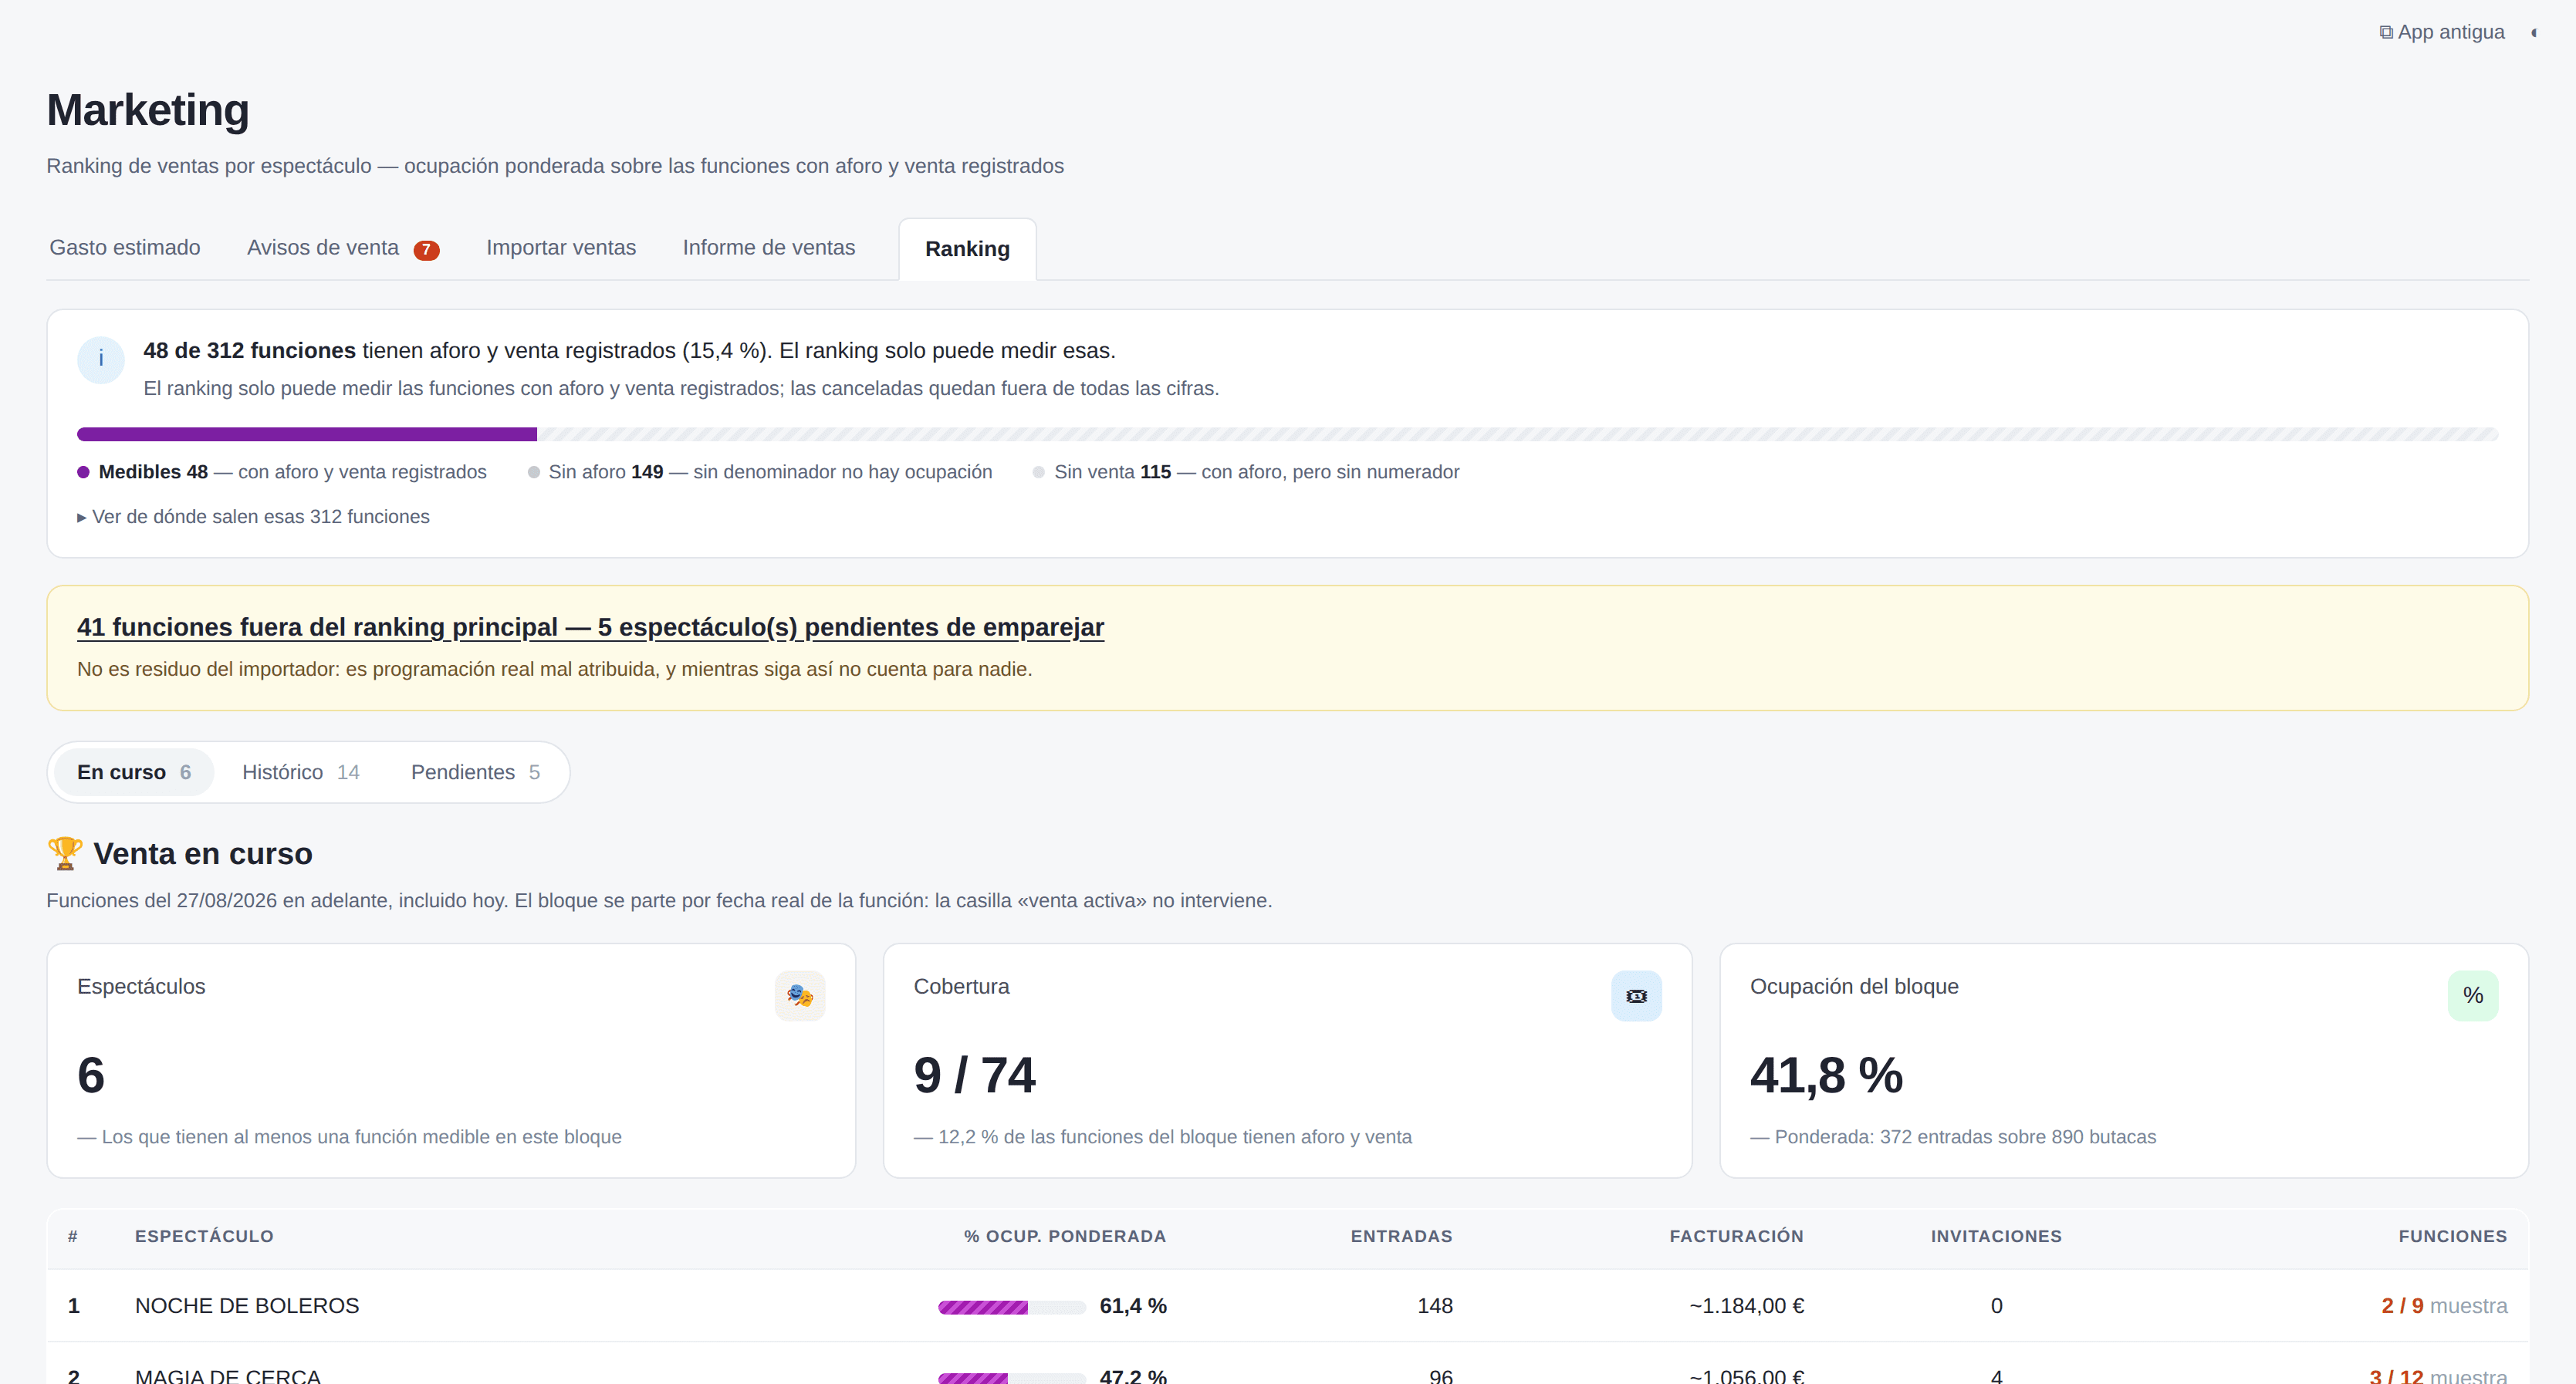Viewport: 2576px width, 1384px height.
Task: Open the Avisos de venta tab
Action: pyautogui.click(x=343, y=248)
